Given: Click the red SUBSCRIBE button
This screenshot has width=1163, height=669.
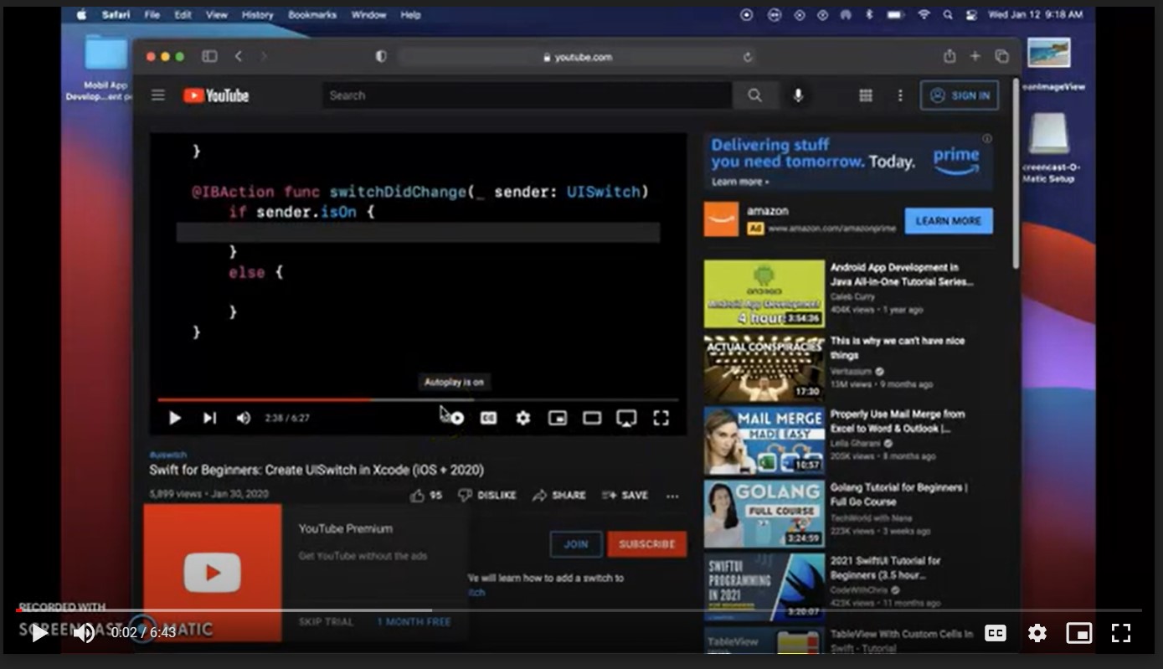Looking at the screenshot, I should (x=646, y=544).
